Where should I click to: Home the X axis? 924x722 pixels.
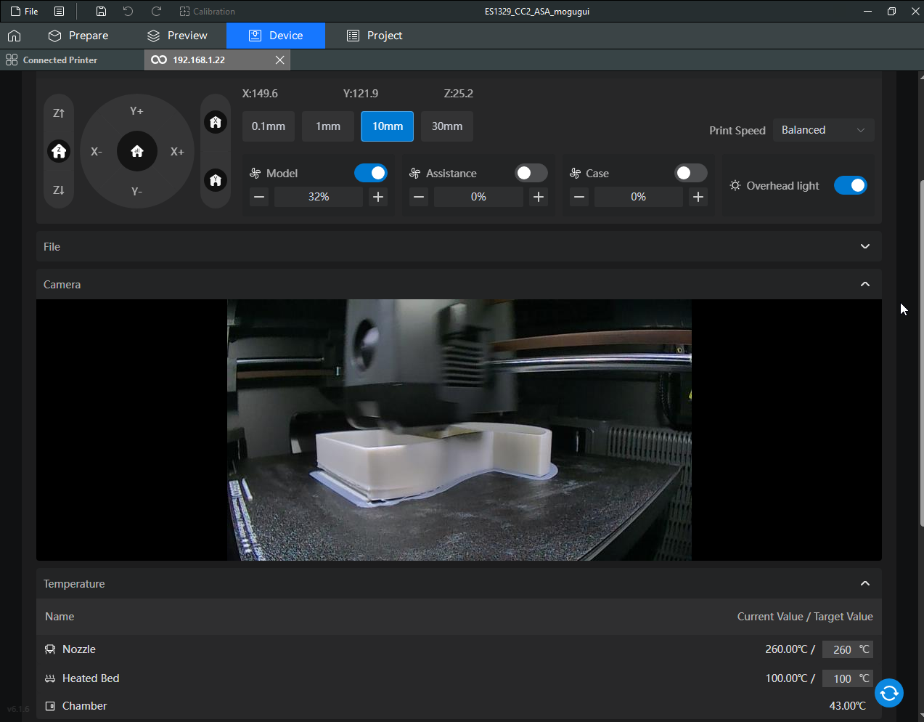tap(216, 122)
